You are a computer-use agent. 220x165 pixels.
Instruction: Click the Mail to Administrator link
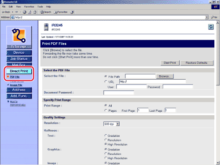[18, 103]
